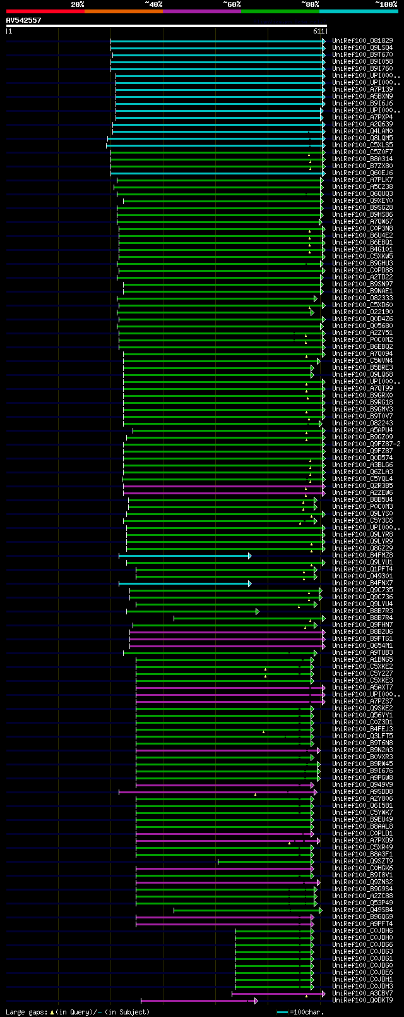This screenshot has width=404, height=1017.
Task: Select the UniRef100_O82333 label
Action: [362, 298]
